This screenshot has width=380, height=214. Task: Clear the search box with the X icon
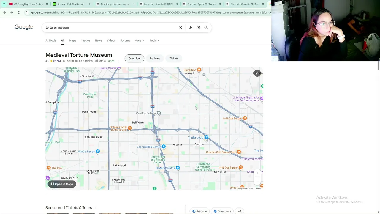tap(180, 27)
